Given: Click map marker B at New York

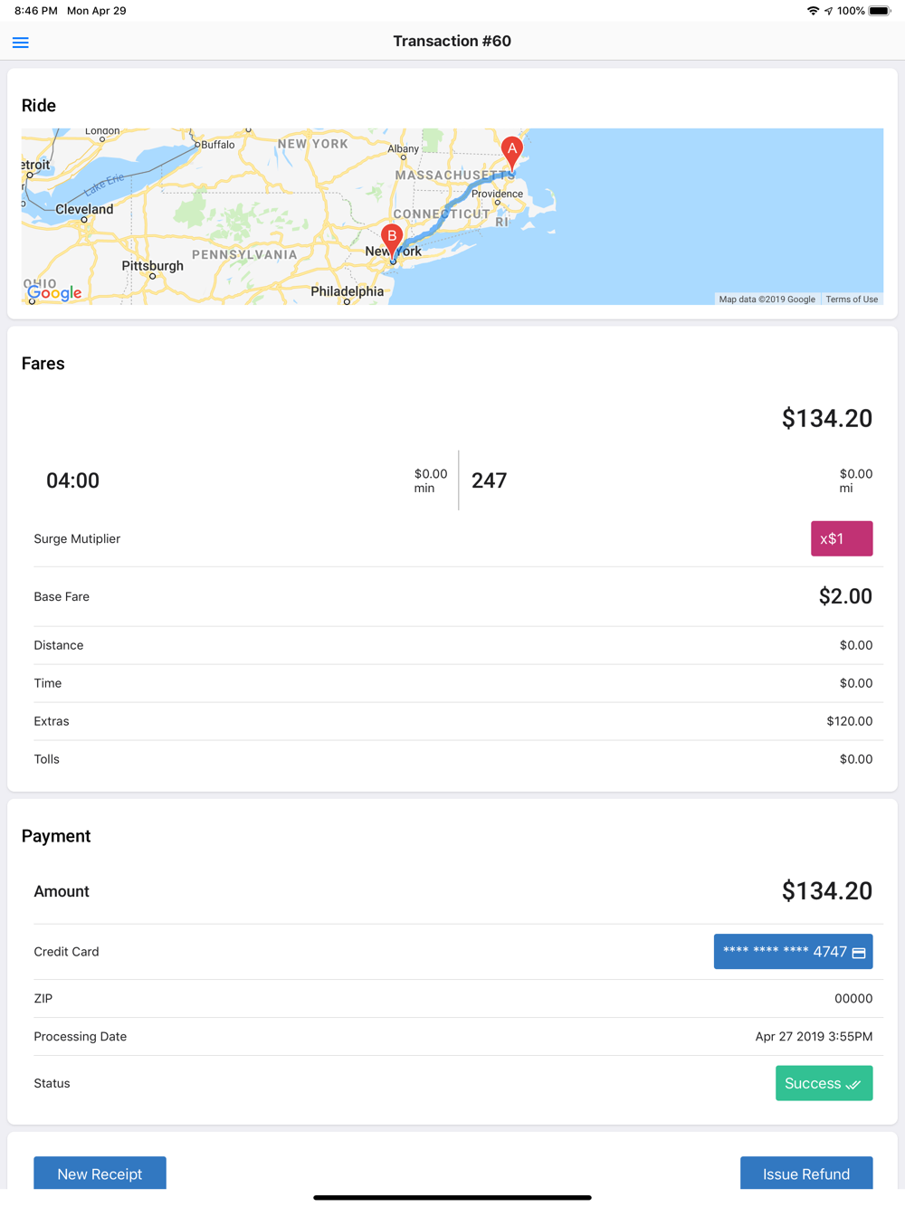Looking at the screenshot, I should [x=391, y=238].
